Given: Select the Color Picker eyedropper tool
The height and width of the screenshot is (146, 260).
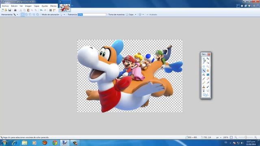Looking at the screenshot, I should tap(208, 83).
